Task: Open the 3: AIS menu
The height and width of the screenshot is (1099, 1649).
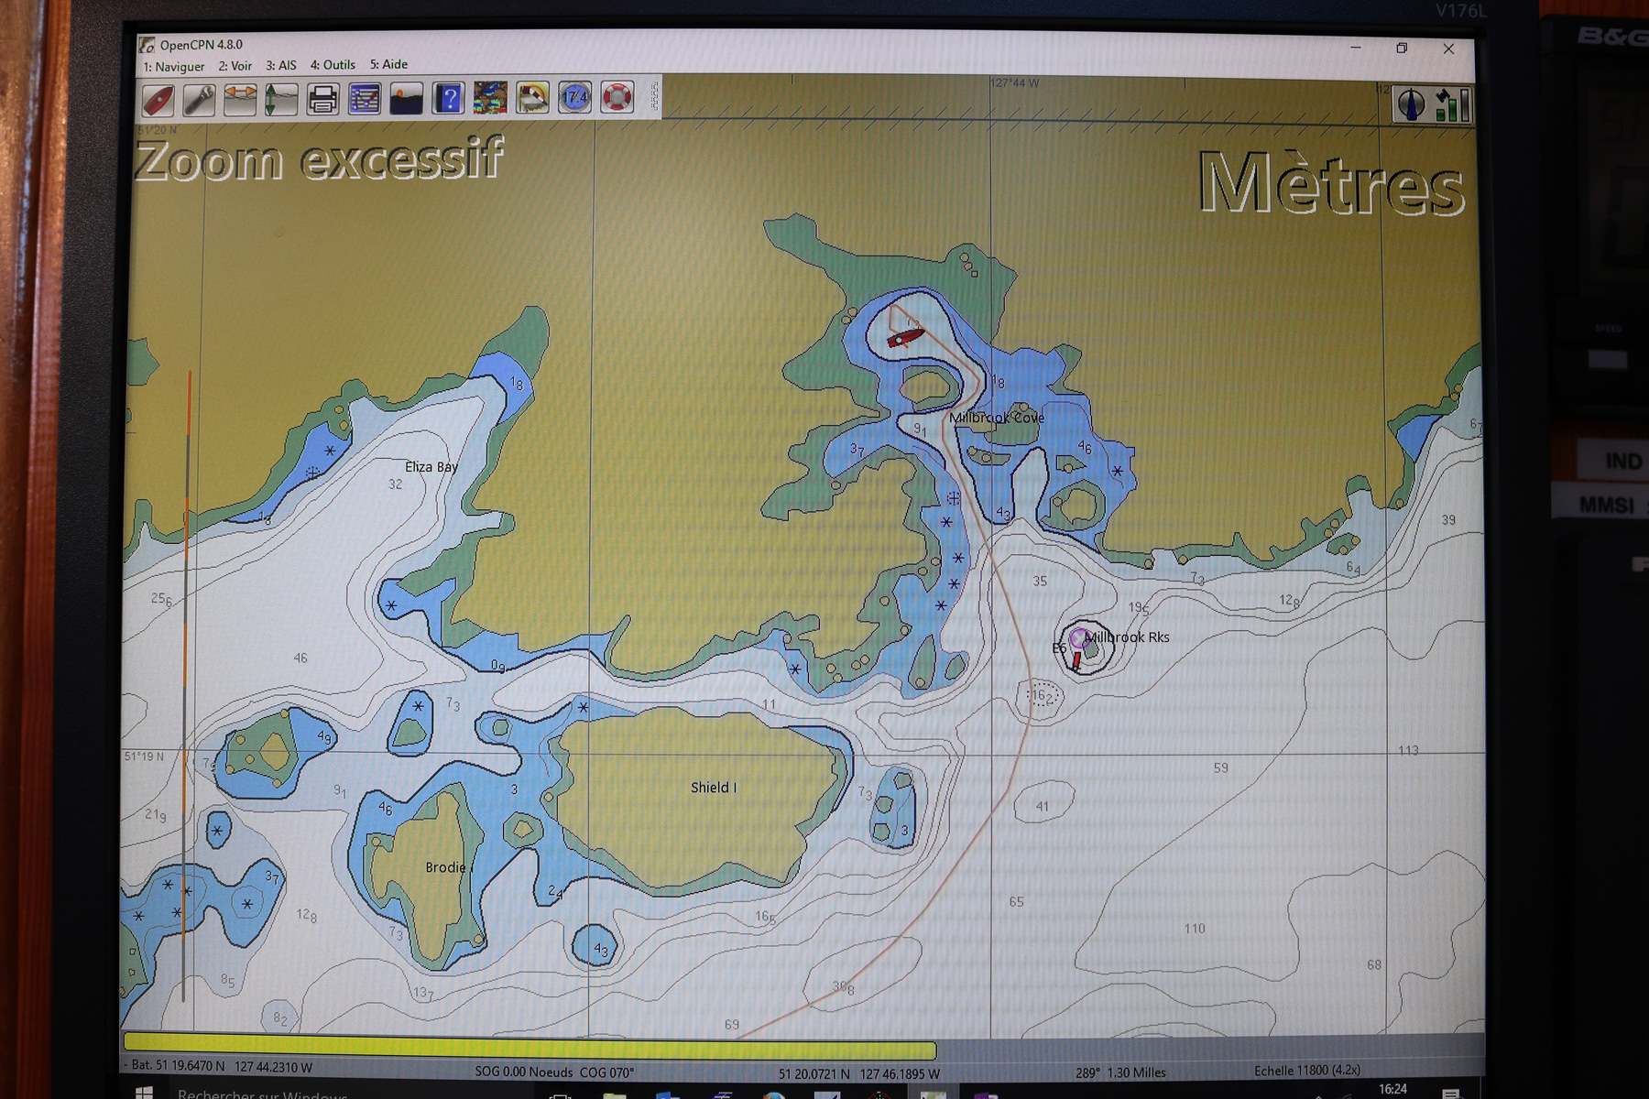Action: [281, 65]
